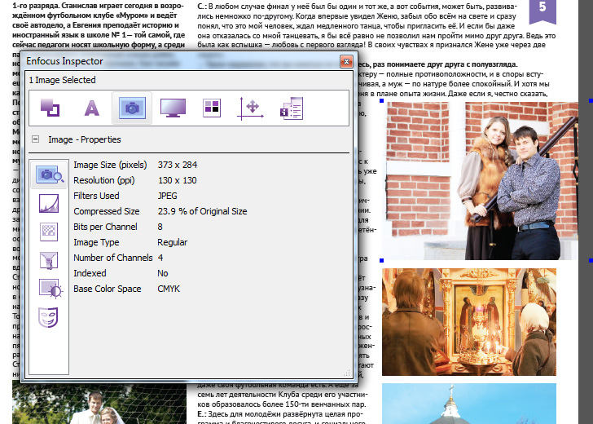Image resolution: width=593 pixels, height=424 pixels.
Task: Open the image brightness sun side icon
Action: coord(51,289)
